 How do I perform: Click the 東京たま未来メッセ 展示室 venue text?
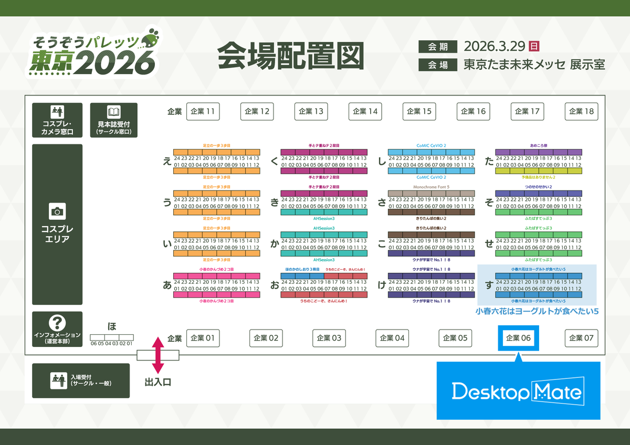point(533,65)
